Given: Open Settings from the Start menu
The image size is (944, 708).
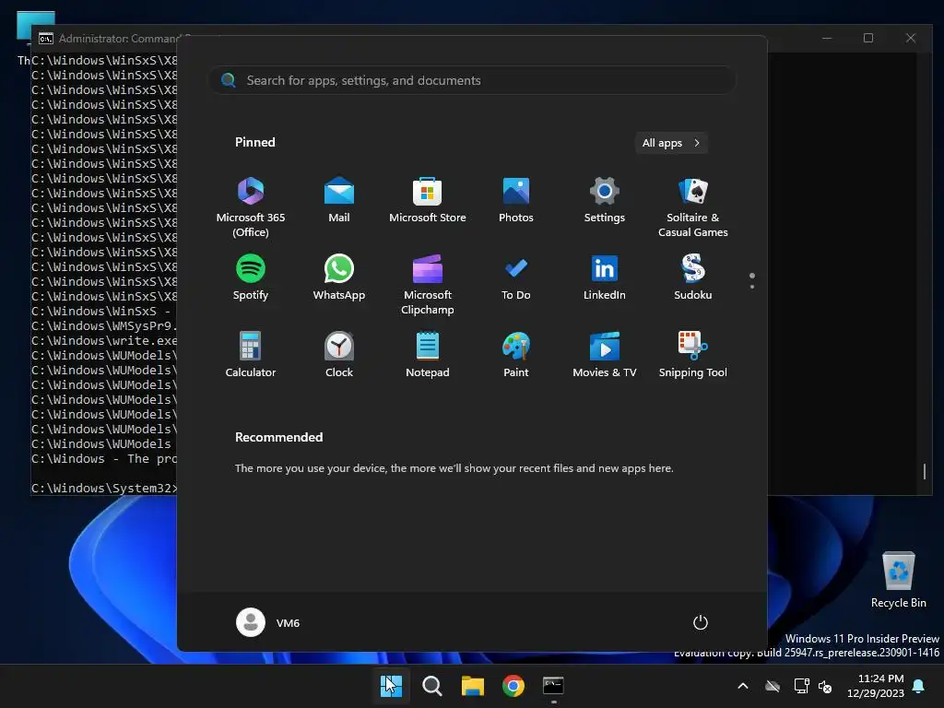Looking at the screenshot, I should [605, 200].
